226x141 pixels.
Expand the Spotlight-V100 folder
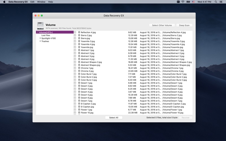[x=40, y=38]
